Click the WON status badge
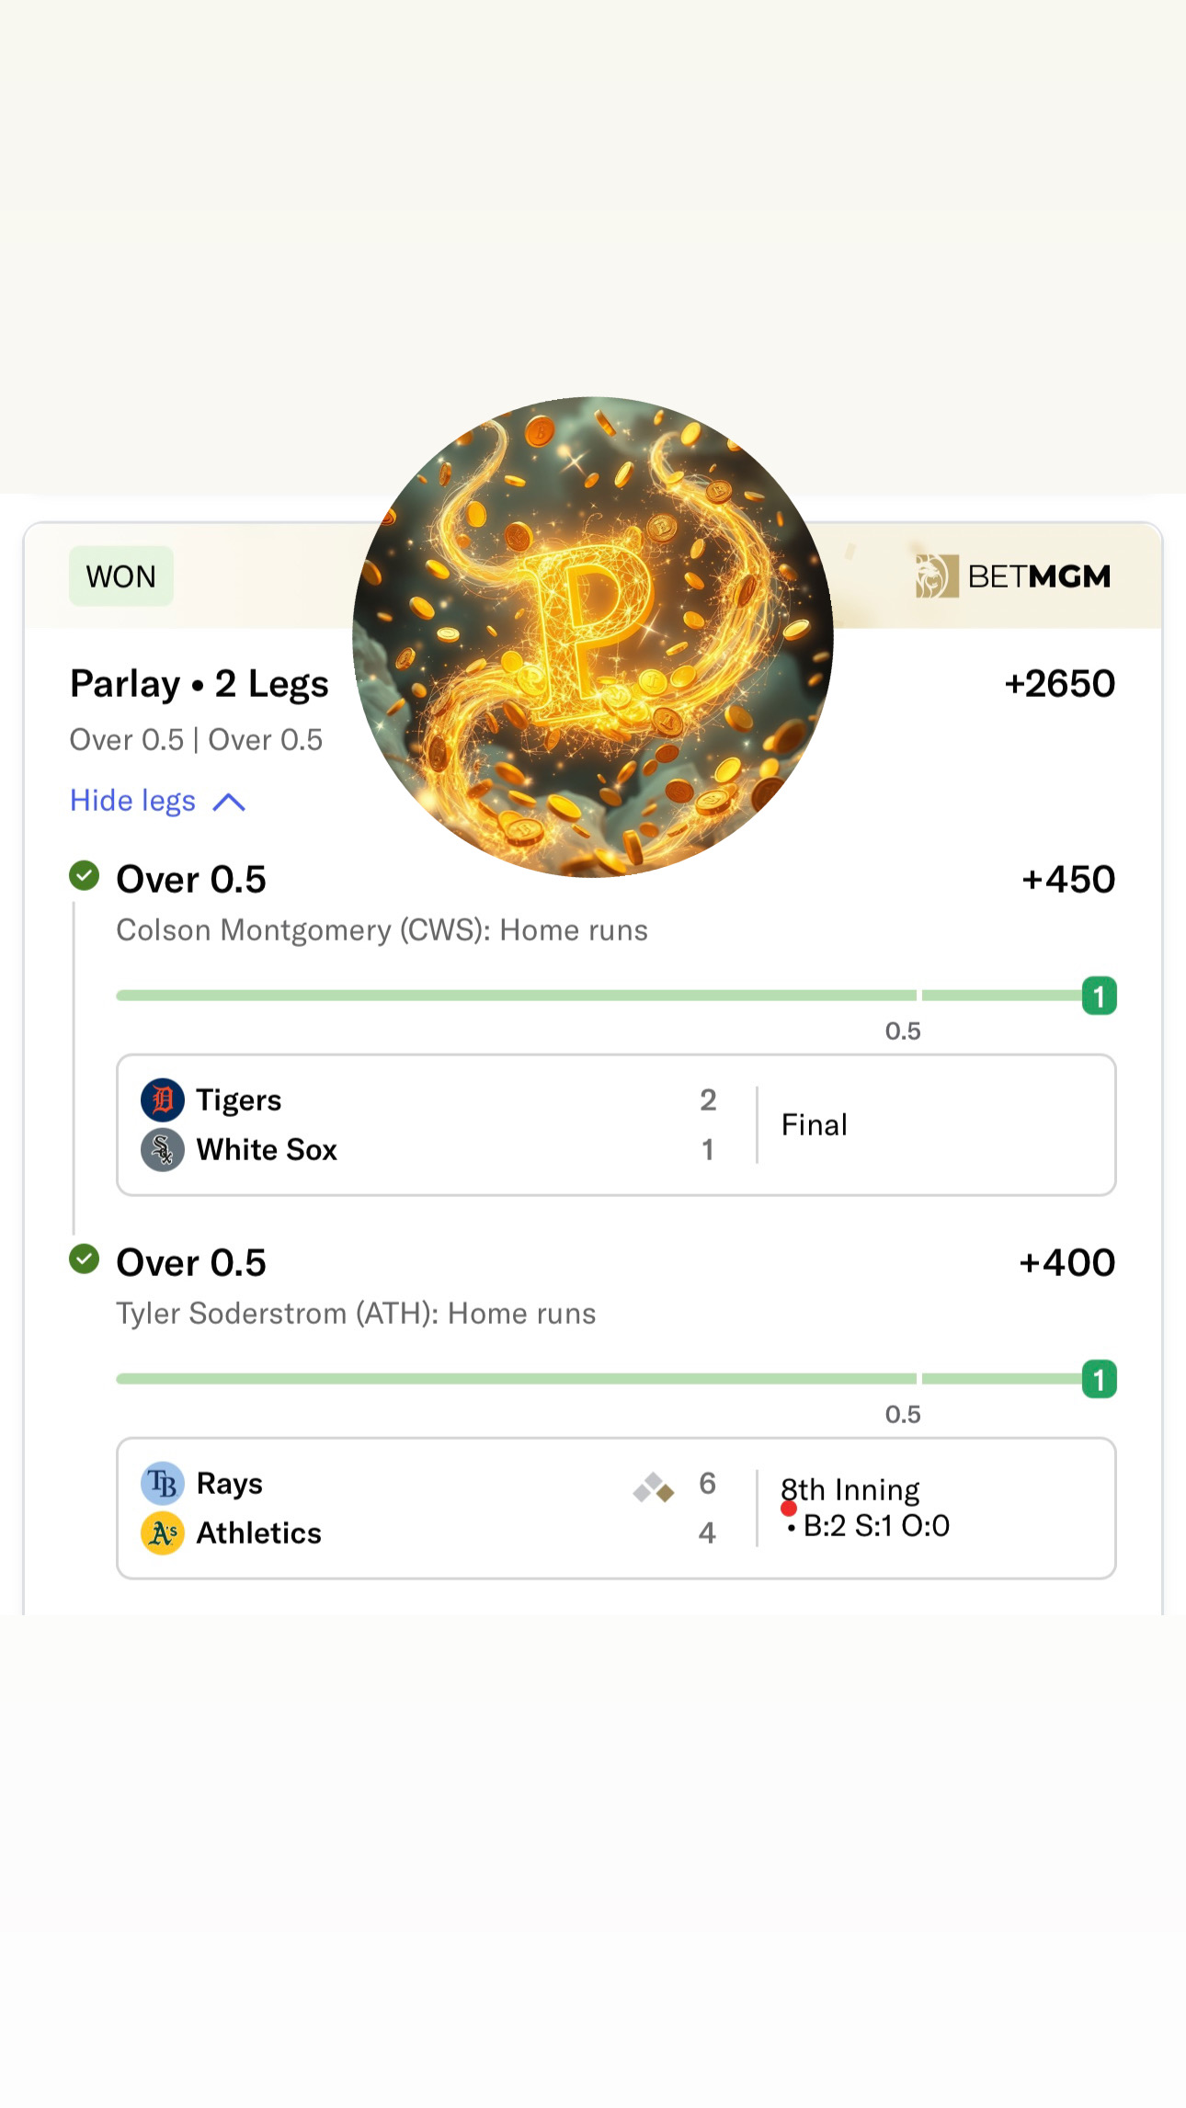1186x2108 pixels. click(x=121, y=576)
